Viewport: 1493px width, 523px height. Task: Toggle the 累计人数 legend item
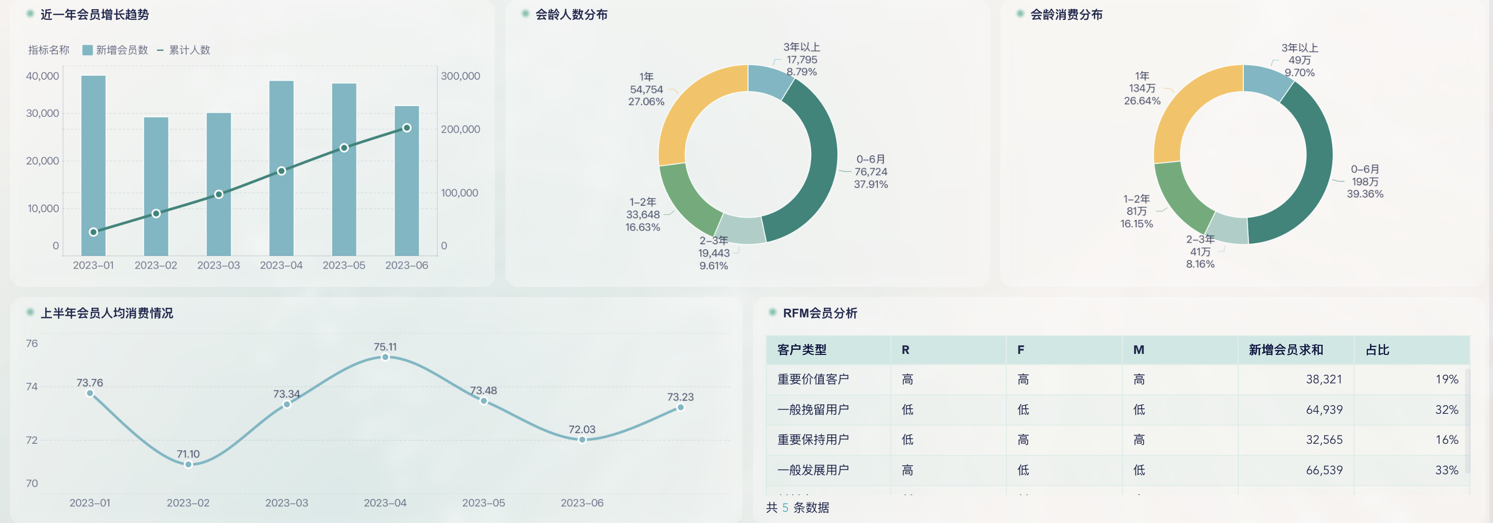[188, 50]
